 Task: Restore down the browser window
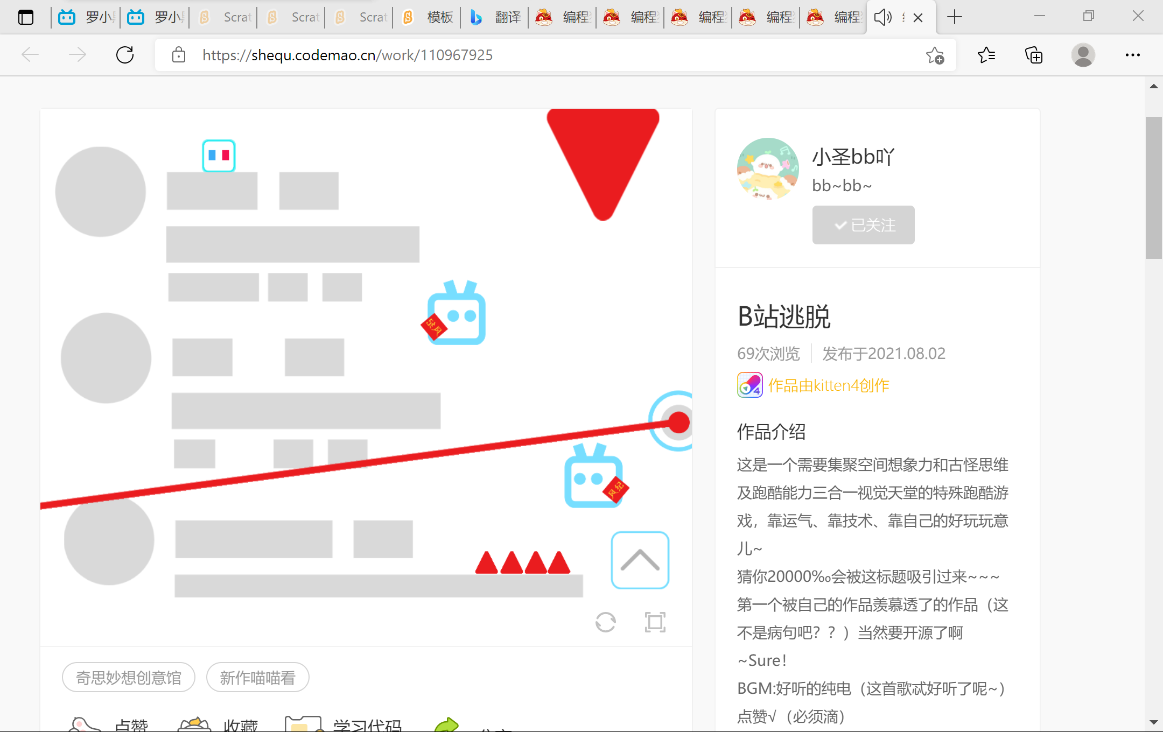pyautogui.click(x=1089, y=17)
